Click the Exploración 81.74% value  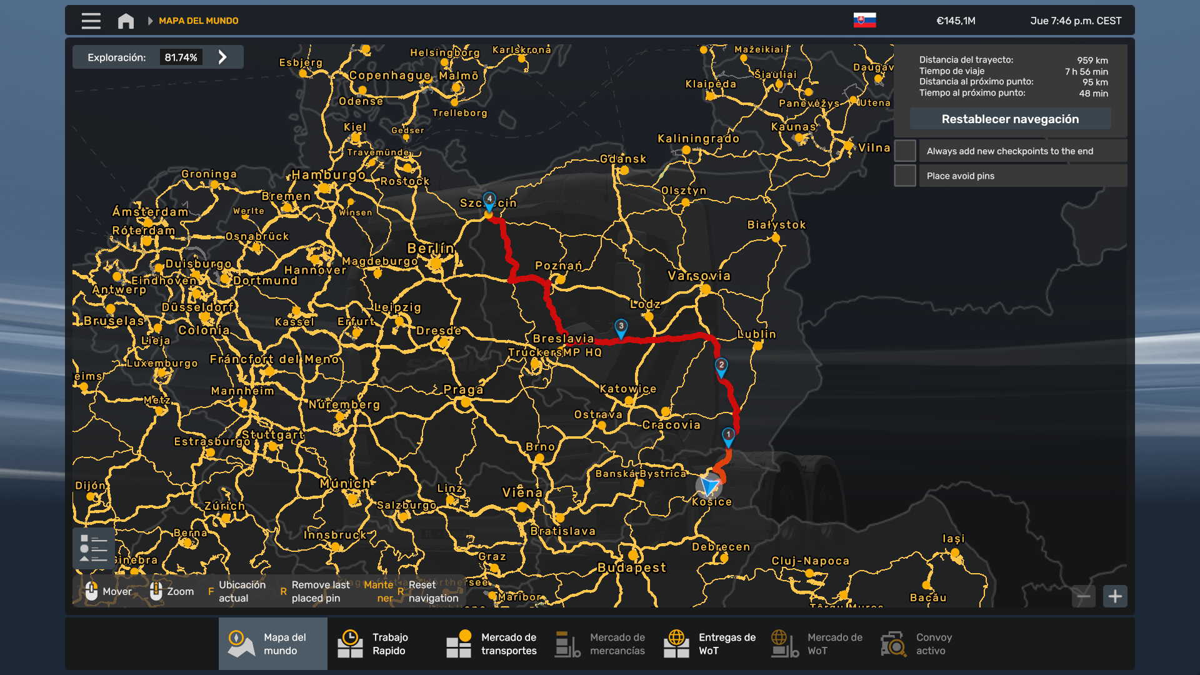tap(181, 57)
